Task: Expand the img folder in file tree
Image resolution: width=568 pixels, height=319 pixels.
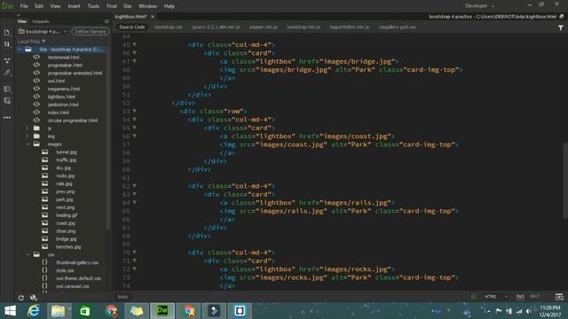Action: pyautogui.click(x=28, y=136)
